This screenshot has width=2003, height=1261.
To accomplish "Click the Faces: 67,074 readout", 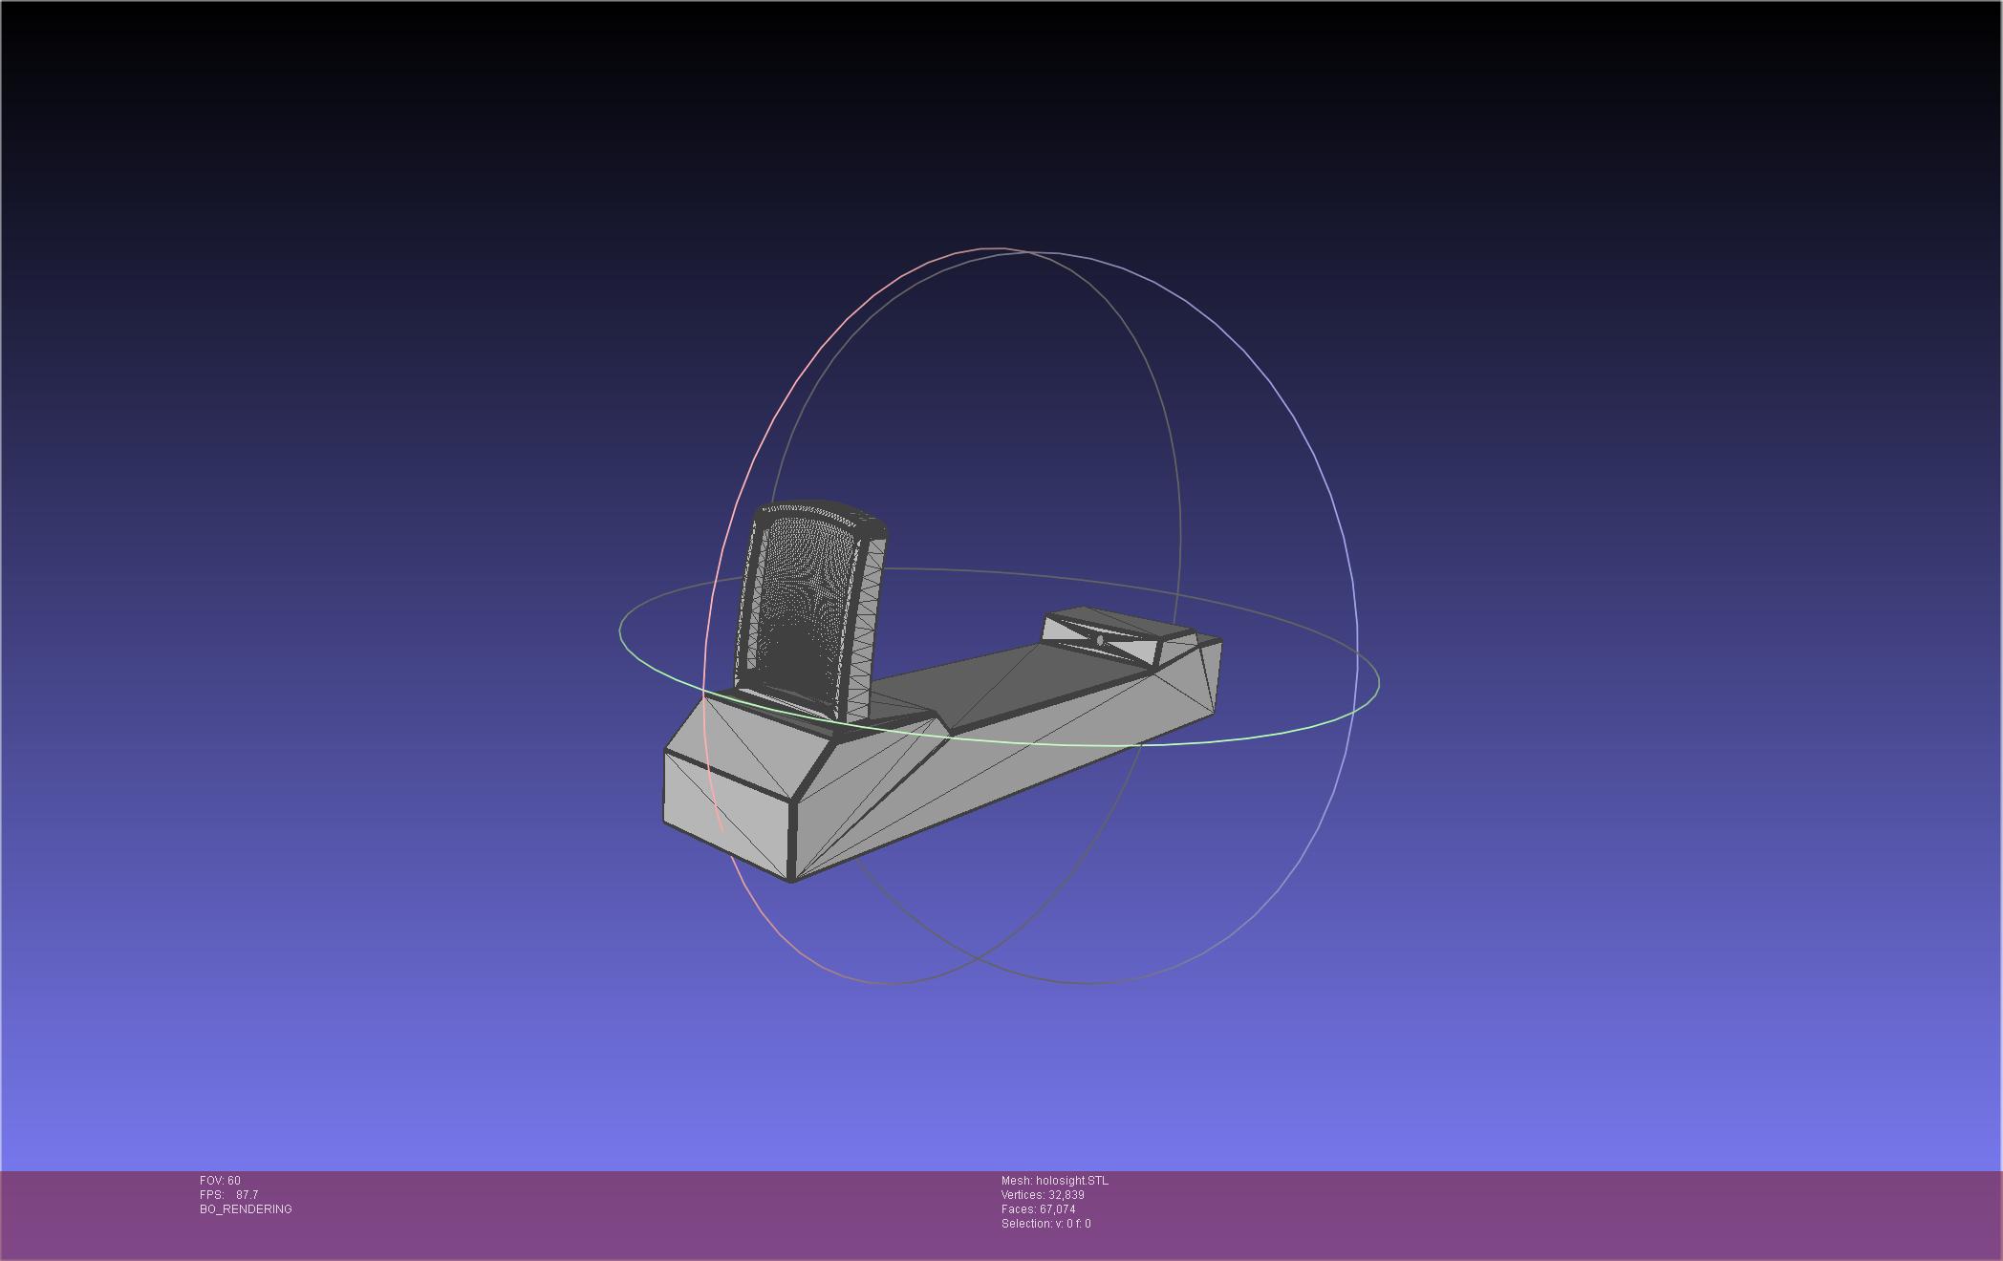I will pos(1038,1209).
